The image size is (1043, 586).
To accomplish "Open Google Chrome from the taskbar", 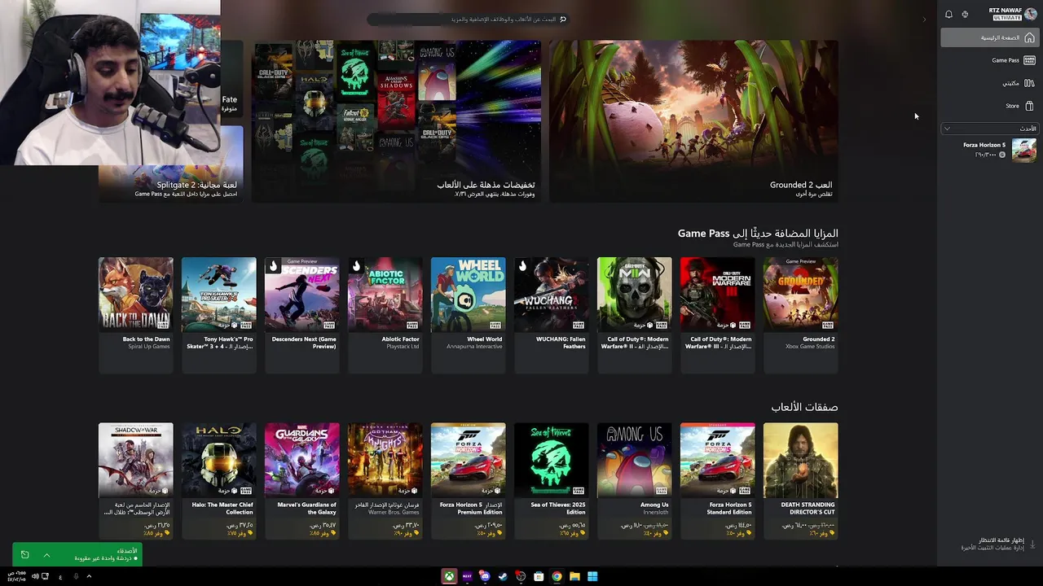I will pos(557,576).
